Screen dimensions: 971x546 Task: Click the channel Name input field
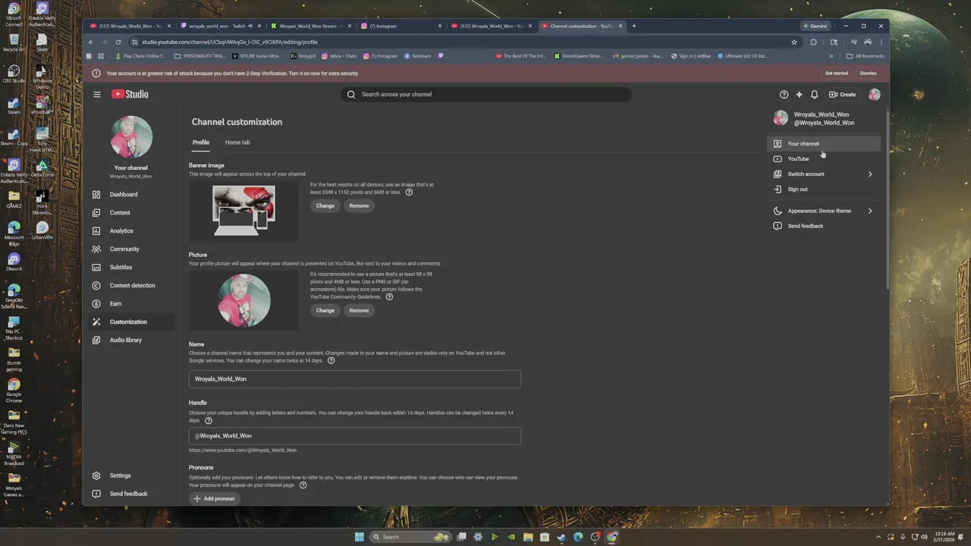pyautogui.click(x=355, y=379)
